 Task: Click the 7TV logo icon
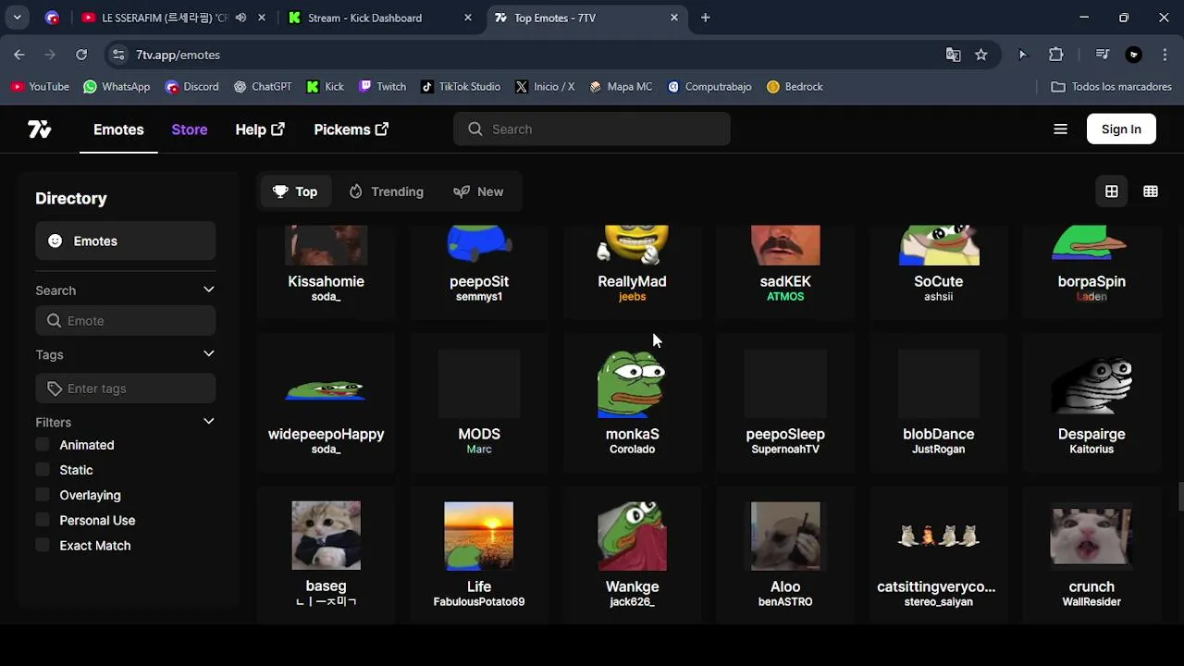click(x=40, y=129)
